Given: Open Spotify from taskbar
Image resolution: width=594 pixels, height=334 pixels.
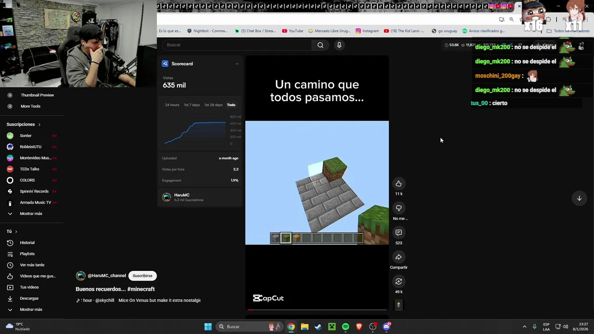Looking at the screenshot, I should click(x=345, y=327).
